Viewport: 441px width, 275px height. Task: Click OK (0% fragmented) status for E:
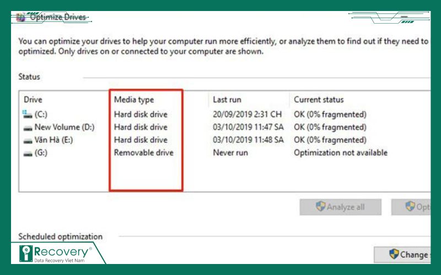tap(330, 140)
